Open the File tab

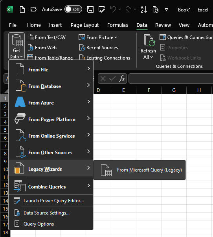(x=13, y=25)
